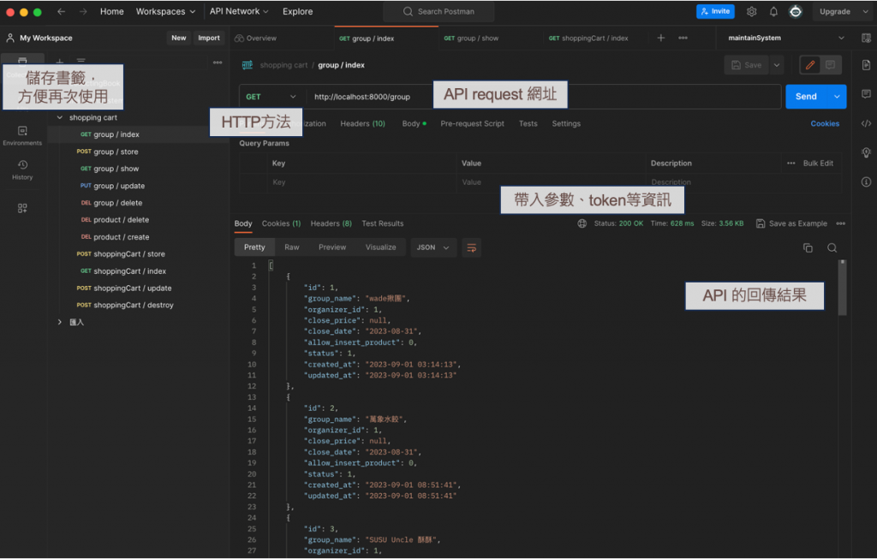Screen dimensions: 877x559
Task: Open Send button dropdown arrow
Action: click(837, 97)
